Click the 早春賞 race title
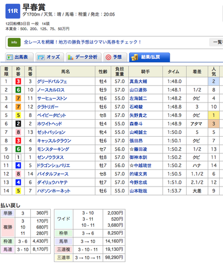This screenshot has height=266, width=223. (x=34, y=7)
